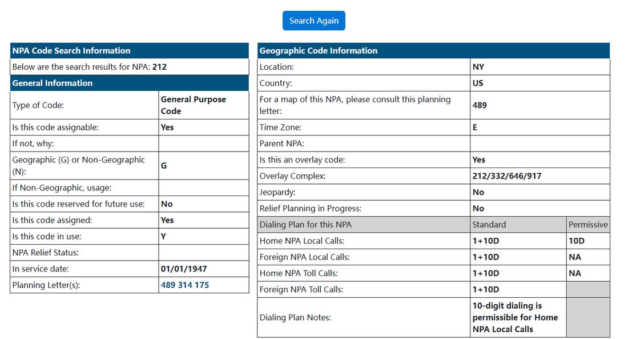Select the location value "NY"
Viewport: 628px width, 339px height.
tap(478, 66)
